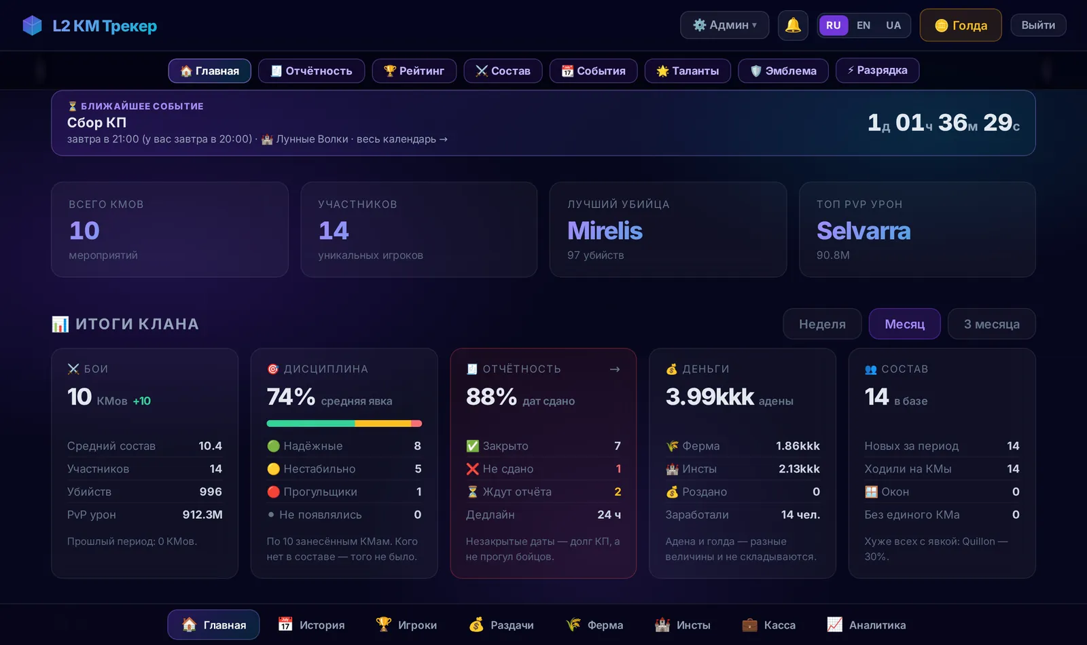This screenshot has height=645, width=1087.
Task: Open the Разрядка tab
Action: tap(877, 70)
